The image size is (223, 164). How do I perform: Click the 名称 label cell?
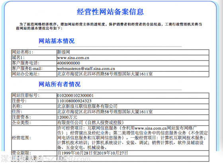(x=34, y=106)
